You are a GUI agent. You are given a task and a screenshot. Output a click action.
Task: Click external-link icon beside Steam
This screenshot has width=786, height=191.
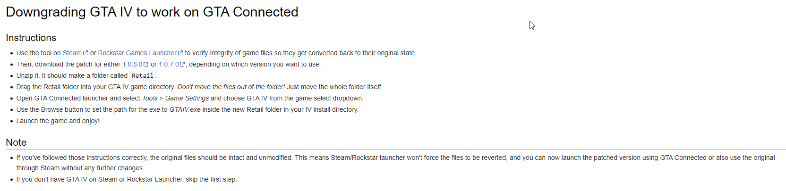[85, 53]
